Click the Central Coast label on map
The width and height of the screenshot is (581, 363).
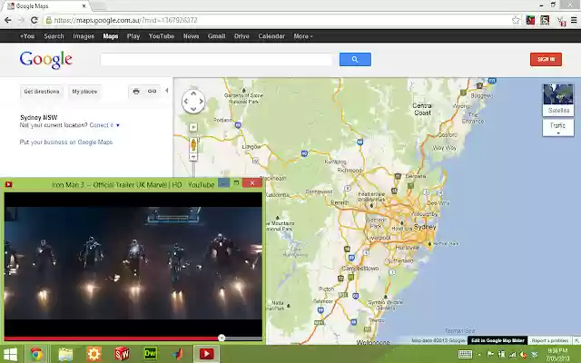422,109
